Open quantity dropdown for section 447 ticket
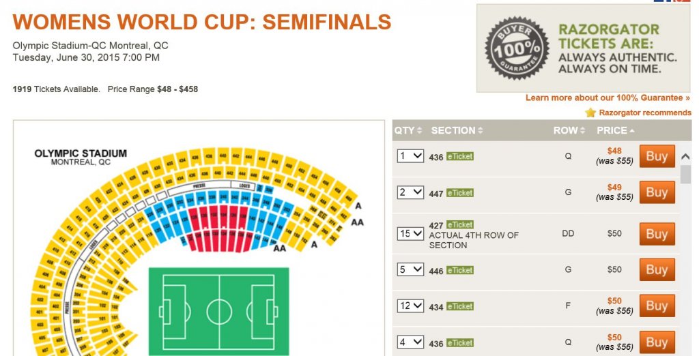Viewport: 699px width, 356px height. (x=410, y=192)
